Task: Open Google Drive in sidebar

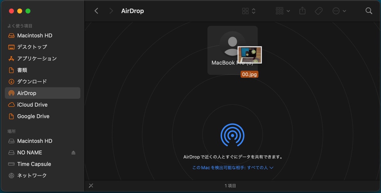Action: [42, 116]
